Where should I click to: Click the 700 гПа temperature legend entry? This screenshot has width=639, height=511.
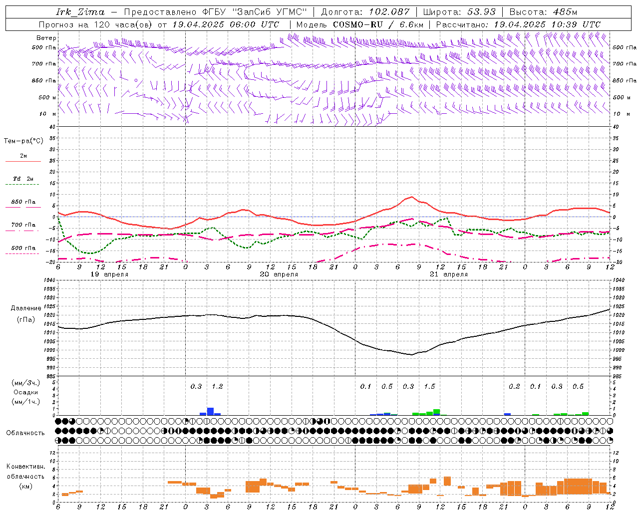coord(23,225)
